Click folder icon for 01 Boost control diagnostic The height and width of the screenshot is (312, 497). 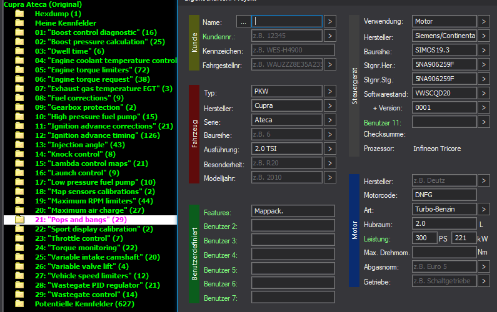click(19, 32)
